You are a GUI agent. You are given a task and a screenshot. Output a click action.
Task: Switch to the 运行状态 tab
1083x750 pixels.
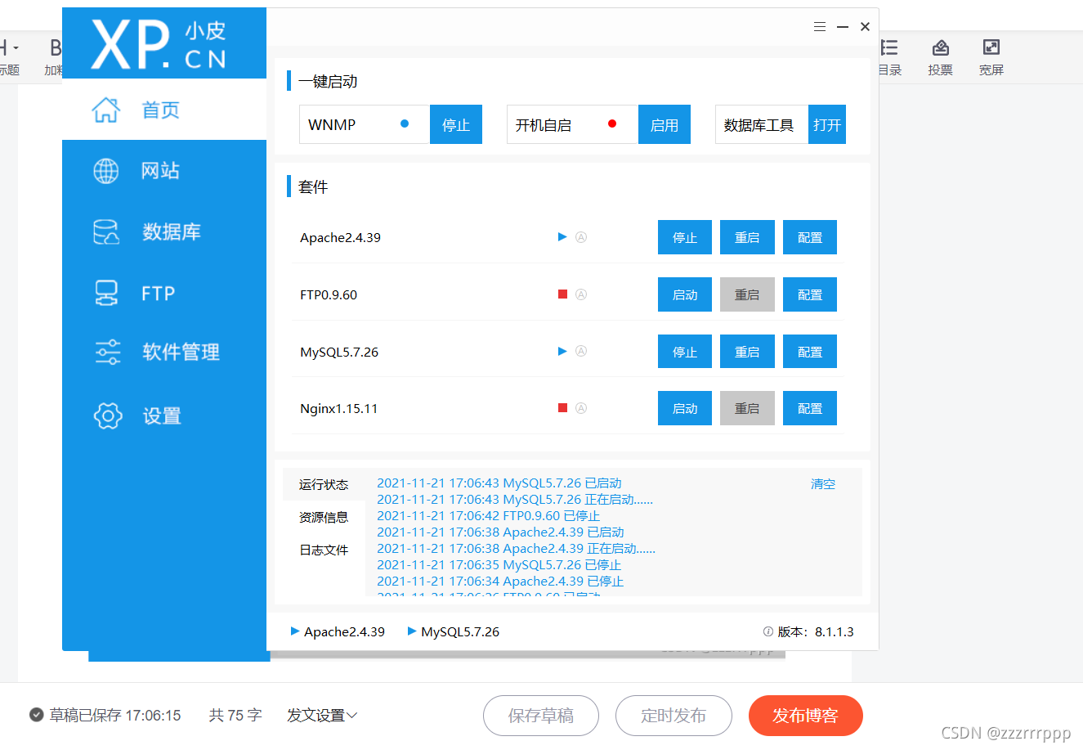click(324, 484)
